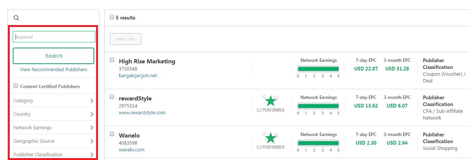The height and width of the screenshot is (160, 470).
Task: Tick the Content Certified Publishers checkbox
Action: (x=16, y=86)
